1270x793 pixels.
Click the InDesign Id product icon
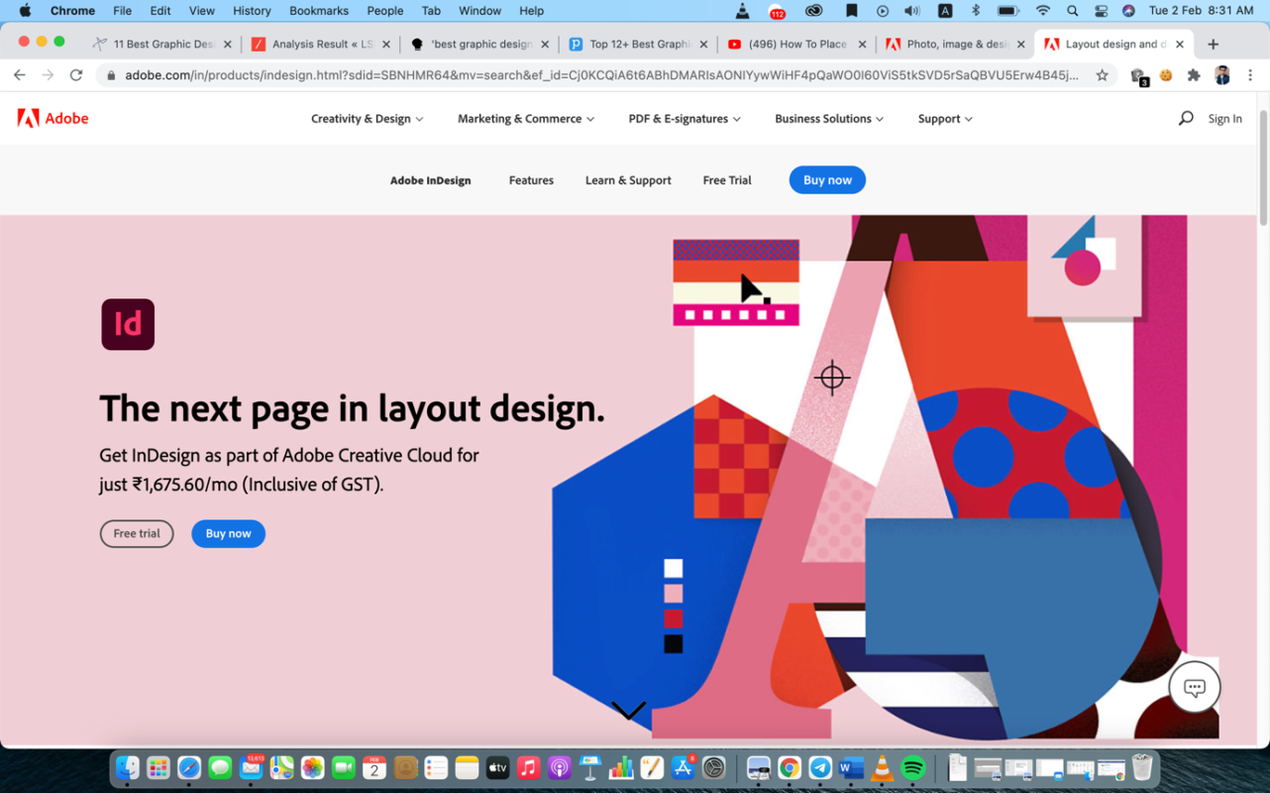pos(128,324)
